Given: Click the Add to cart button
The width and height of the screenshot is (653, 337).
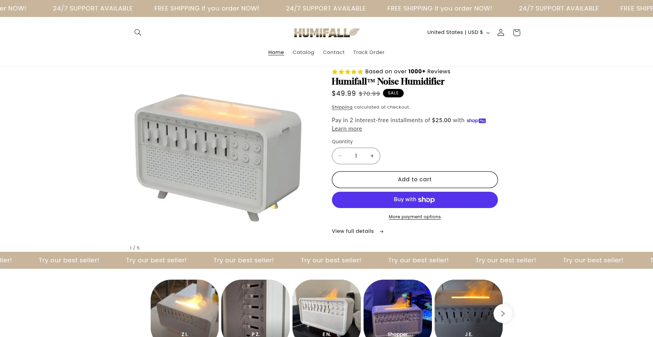Looking at the screenshot, I should click(415, 180).
